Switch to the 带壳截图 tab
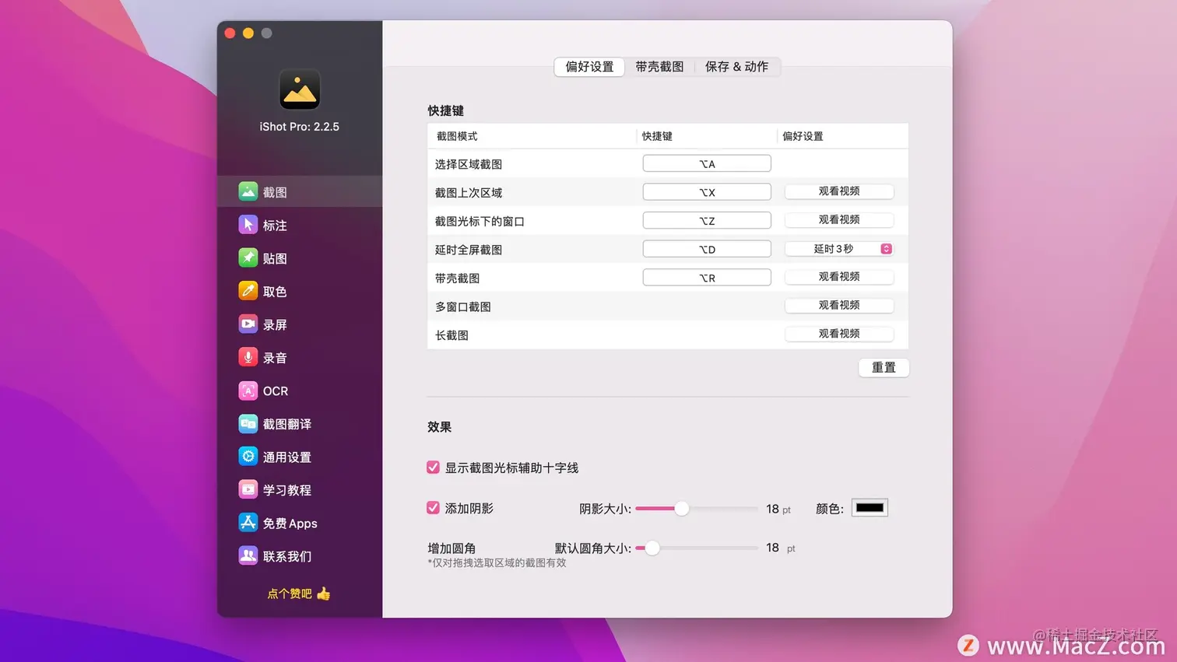 (x=659, y=67)
